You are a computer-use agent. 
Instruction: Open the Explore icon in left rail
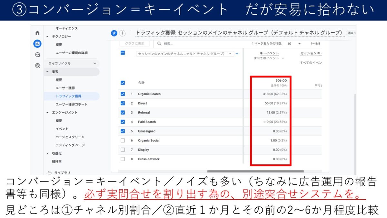click(37, 55)
